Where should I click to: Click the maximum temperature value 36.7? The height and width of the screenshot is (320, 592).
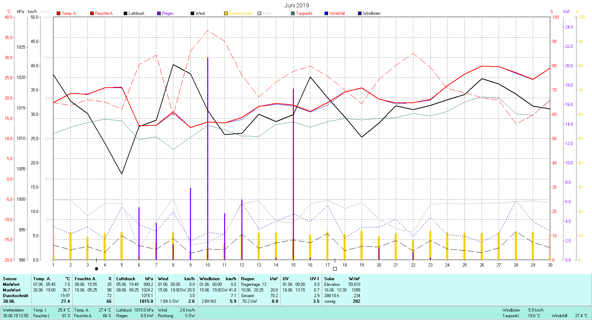tap(66, 290)
